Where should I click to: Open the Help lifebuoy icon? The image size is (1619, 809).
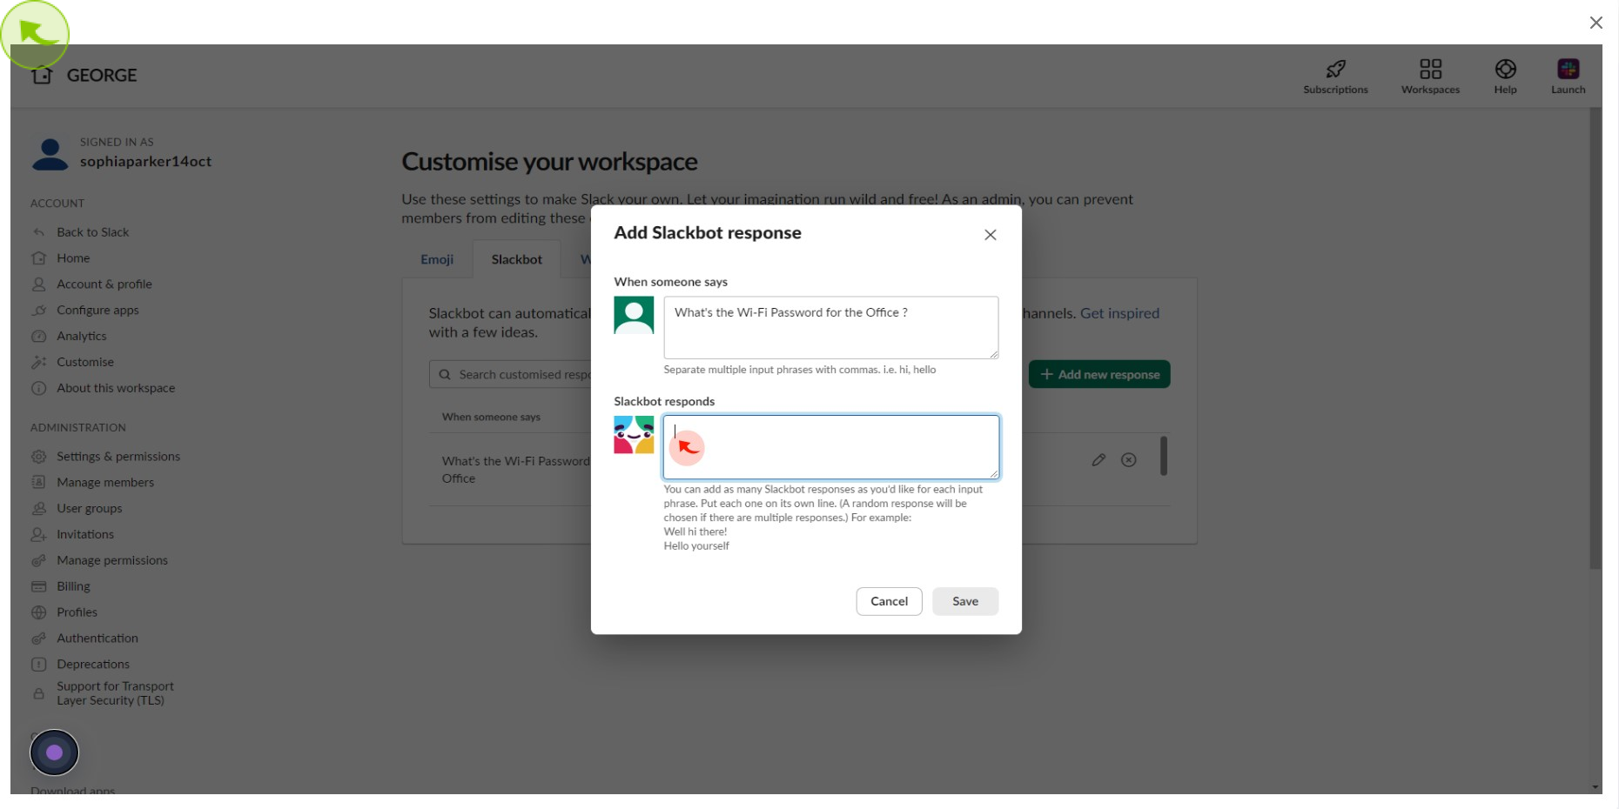coord(1505,69)
